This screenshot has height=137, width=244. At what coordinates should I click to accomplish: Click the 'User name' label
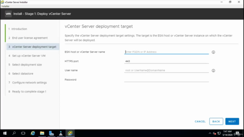71,70
